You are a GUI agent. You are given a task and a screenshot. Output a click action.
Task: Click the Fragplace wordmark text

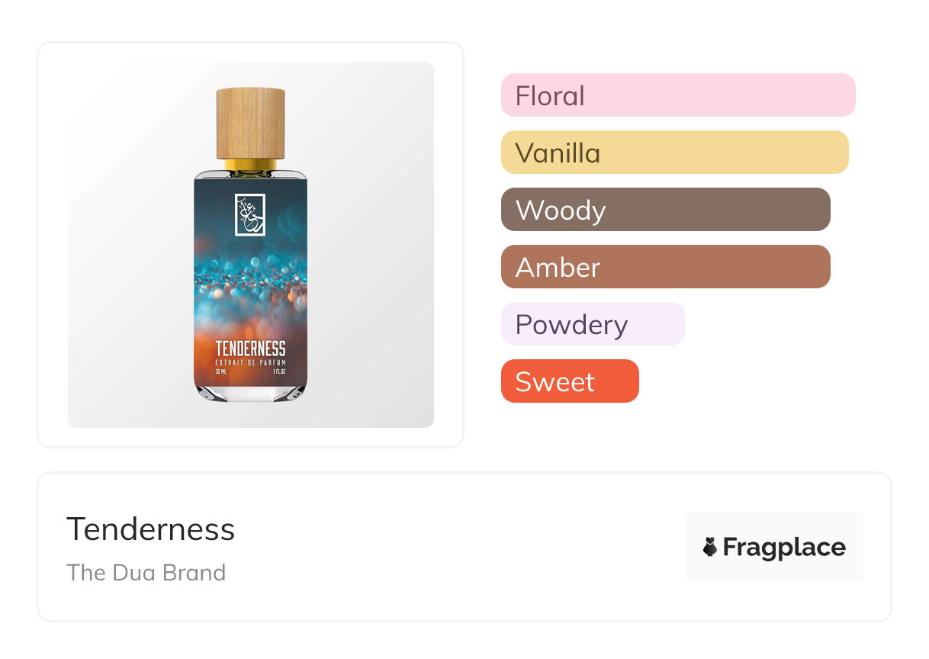tap(784, 548)
